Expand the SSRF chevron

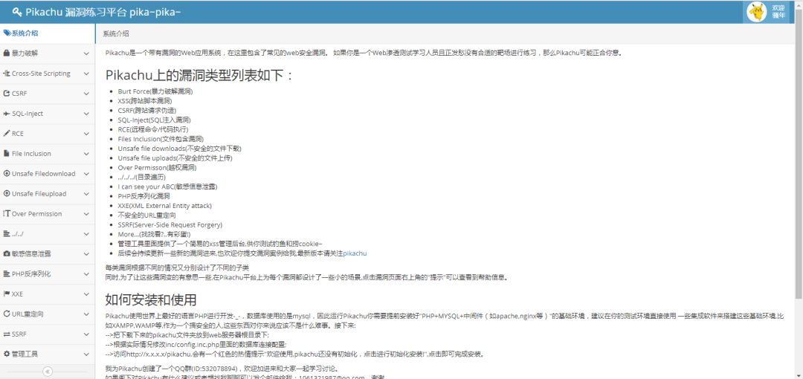click(x=86, y=334)
